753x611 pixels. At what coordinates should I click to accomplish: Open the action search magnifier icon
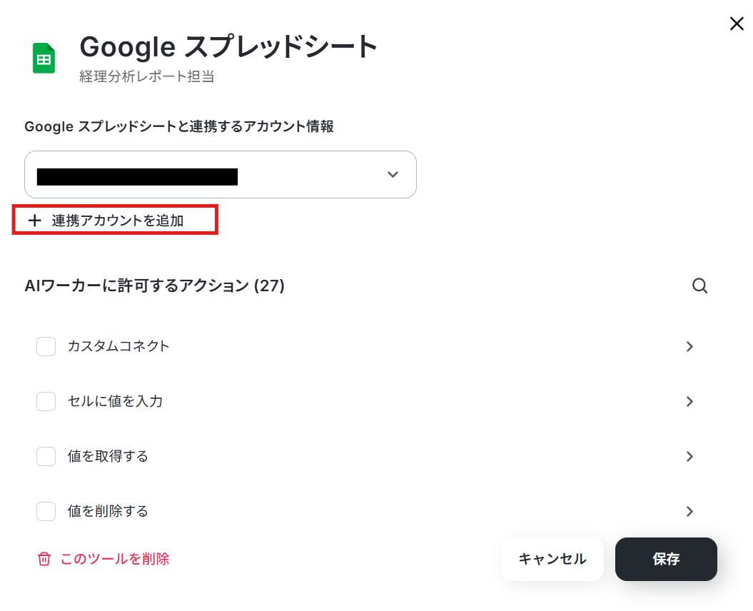(x=699, y=286)
